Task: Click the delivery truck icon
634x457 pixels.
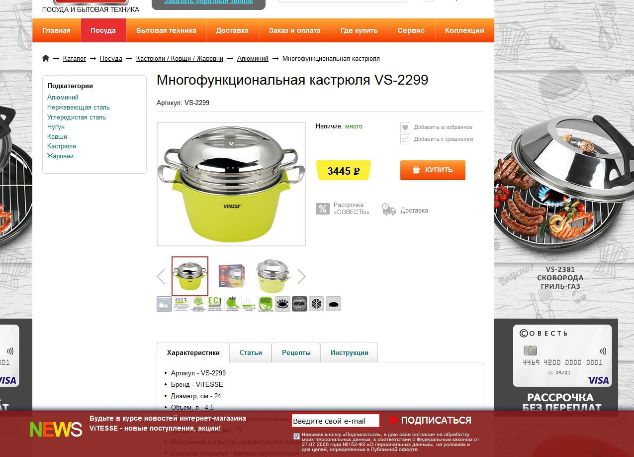Action: pyautogui.click(x=389, y=210)
